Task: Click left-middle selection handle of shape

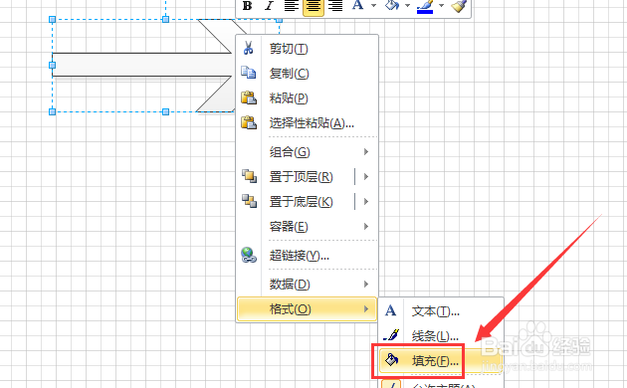Action: tap(52, 65)
